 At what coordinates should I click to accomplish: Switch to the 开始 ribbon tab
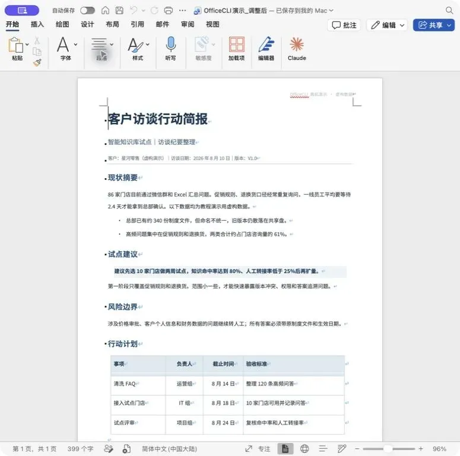(12, 24)
